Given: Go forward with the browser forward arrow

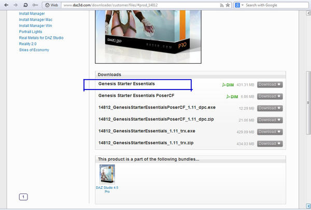Looking at the screenshot, I should pos(16,5).
